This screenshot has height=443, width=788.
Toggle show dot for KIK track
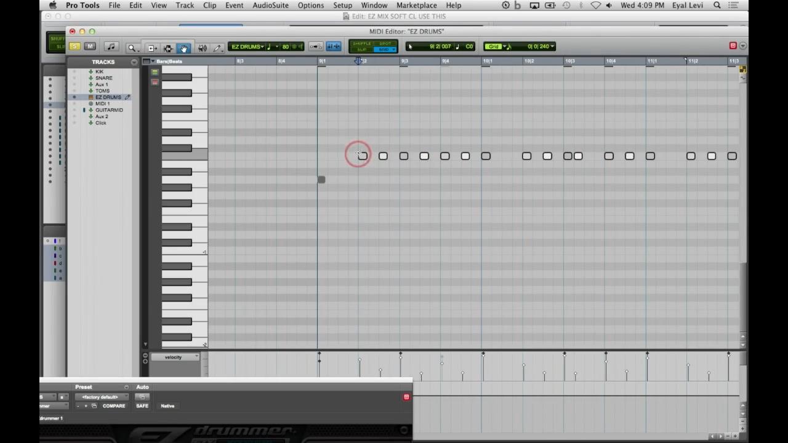click(x=74, y=72)
